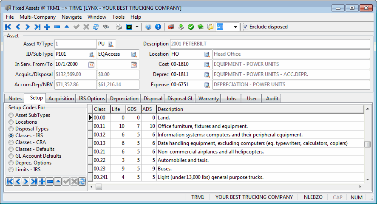This screenshot has height=204, width=377.
Task: Open the Disposal GL tab
Action: 180,99
